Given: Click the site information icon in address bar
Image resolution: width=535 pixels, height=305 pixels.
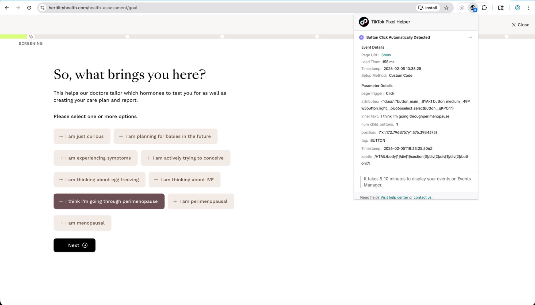Looking at the screenshot, I should point(42,8).
